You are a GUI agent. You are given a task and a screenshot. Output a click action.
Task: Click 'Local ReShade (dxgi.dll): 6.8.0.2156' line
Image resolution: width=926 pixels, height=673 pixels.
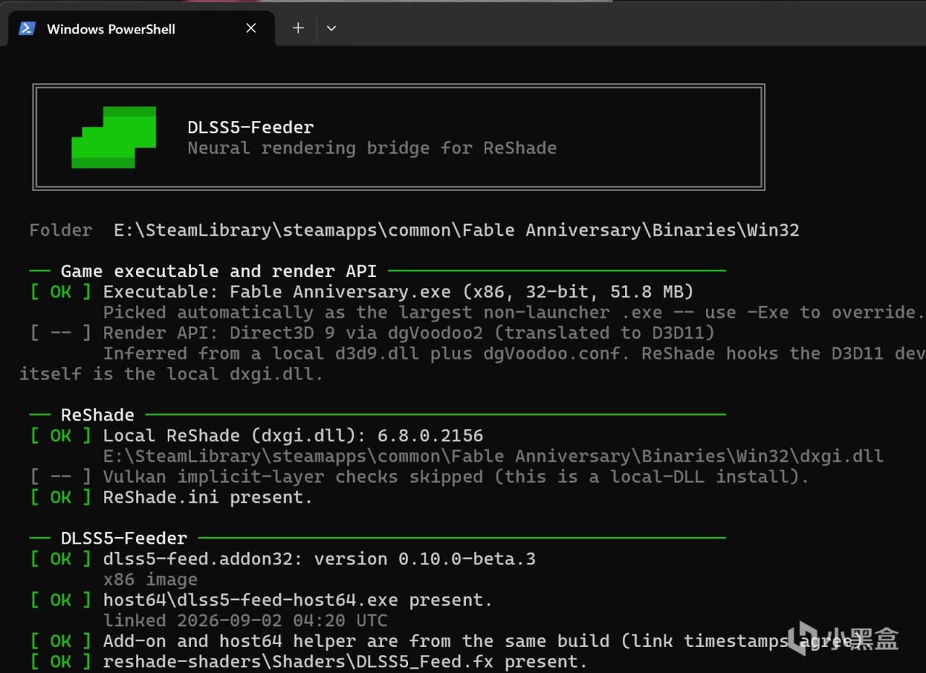pos(293,436)
